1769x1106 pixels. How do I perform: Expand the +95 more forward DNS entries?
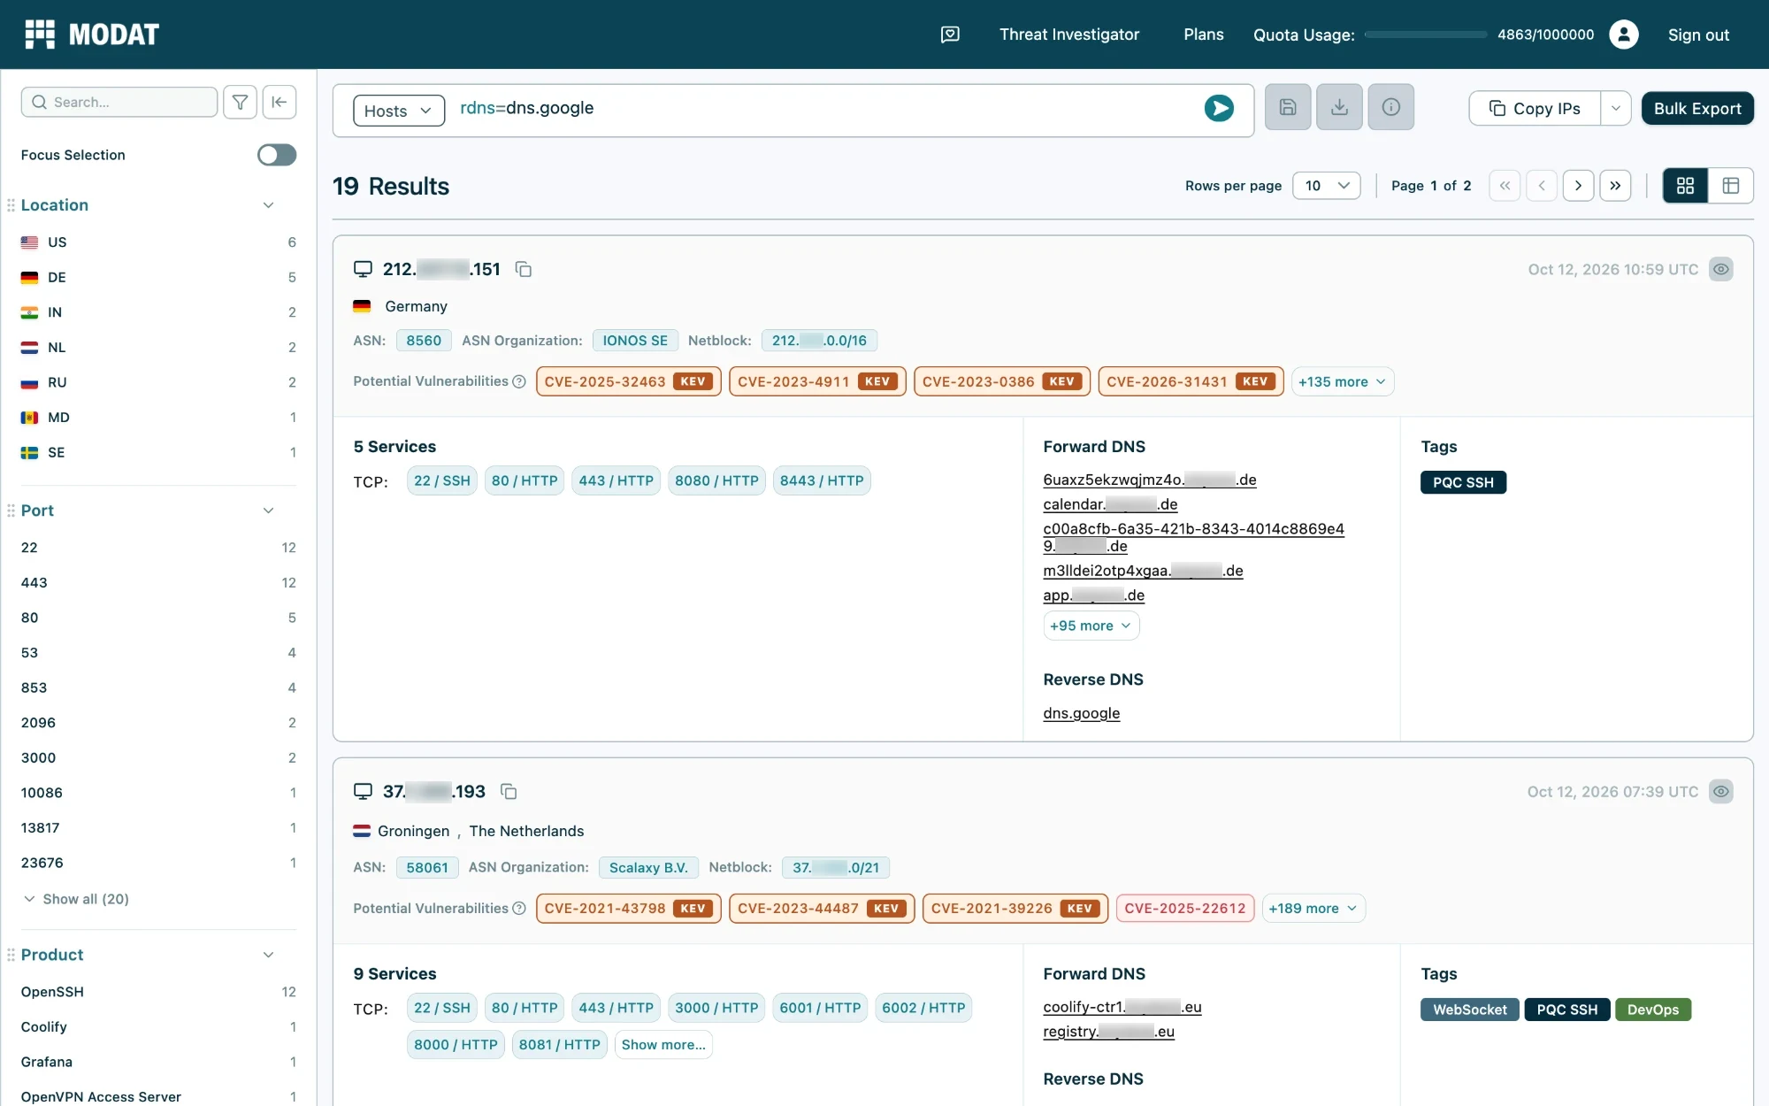click(1091, 626)
